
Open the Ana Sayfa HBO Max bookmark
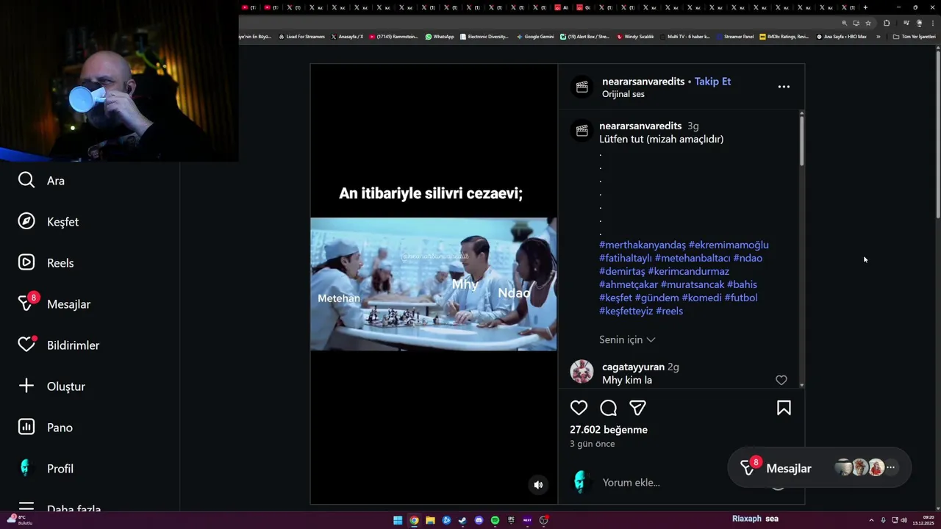pos(842,36)
